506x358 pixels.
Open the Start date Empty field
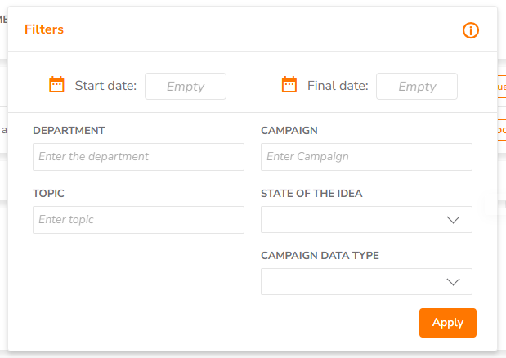(186, 86)
